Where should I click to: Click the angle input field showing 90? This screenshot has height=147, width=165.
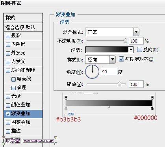pyautogui.click(x=109, y=72)
